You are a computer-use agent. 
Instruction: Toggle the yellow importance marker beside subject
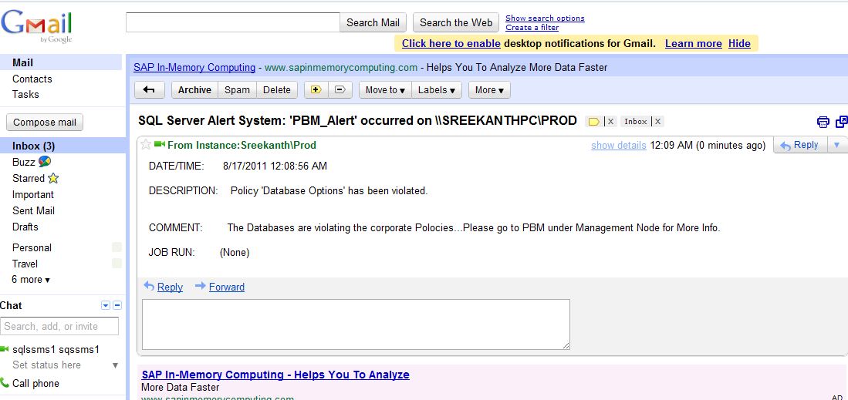[x=593, y=121]
